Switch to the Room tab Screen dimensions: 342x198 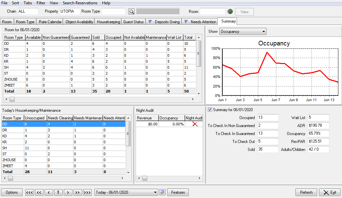7,22
